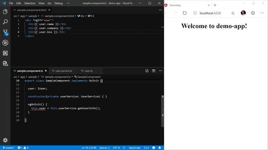Image resolution: width=268 pixels, height=150 pixels.
Task: Open the File menu
Action: tap(11, 3)
